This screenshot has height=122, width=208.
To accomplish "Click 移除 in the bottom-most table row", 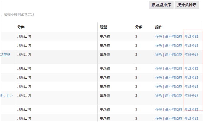I will point(159,118).
